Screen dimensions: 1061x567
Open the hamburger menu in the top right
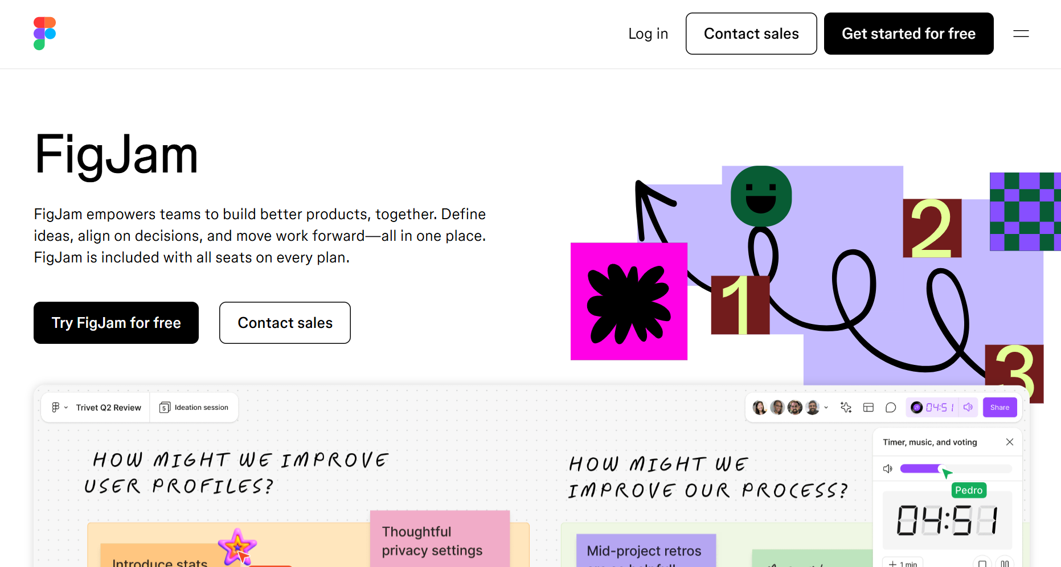[1021, 34]
